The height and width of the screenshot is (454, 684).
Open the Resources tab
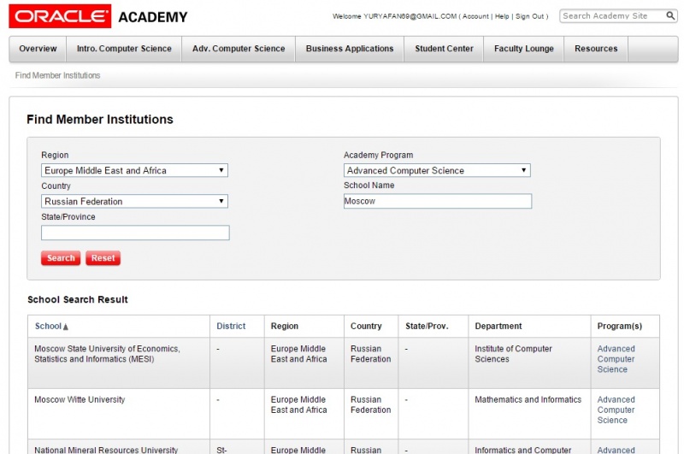pyautogui.click(x=596, y=49)
